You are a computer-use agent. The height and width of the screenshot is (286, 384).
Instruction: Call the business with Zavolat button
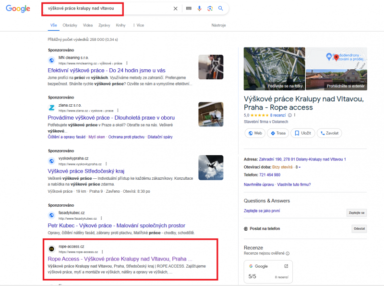pyautogui.click(x=329, y=133)
